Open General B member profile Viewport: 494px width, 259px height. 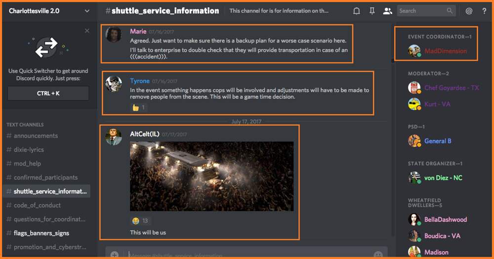click(x=437, y=141)
